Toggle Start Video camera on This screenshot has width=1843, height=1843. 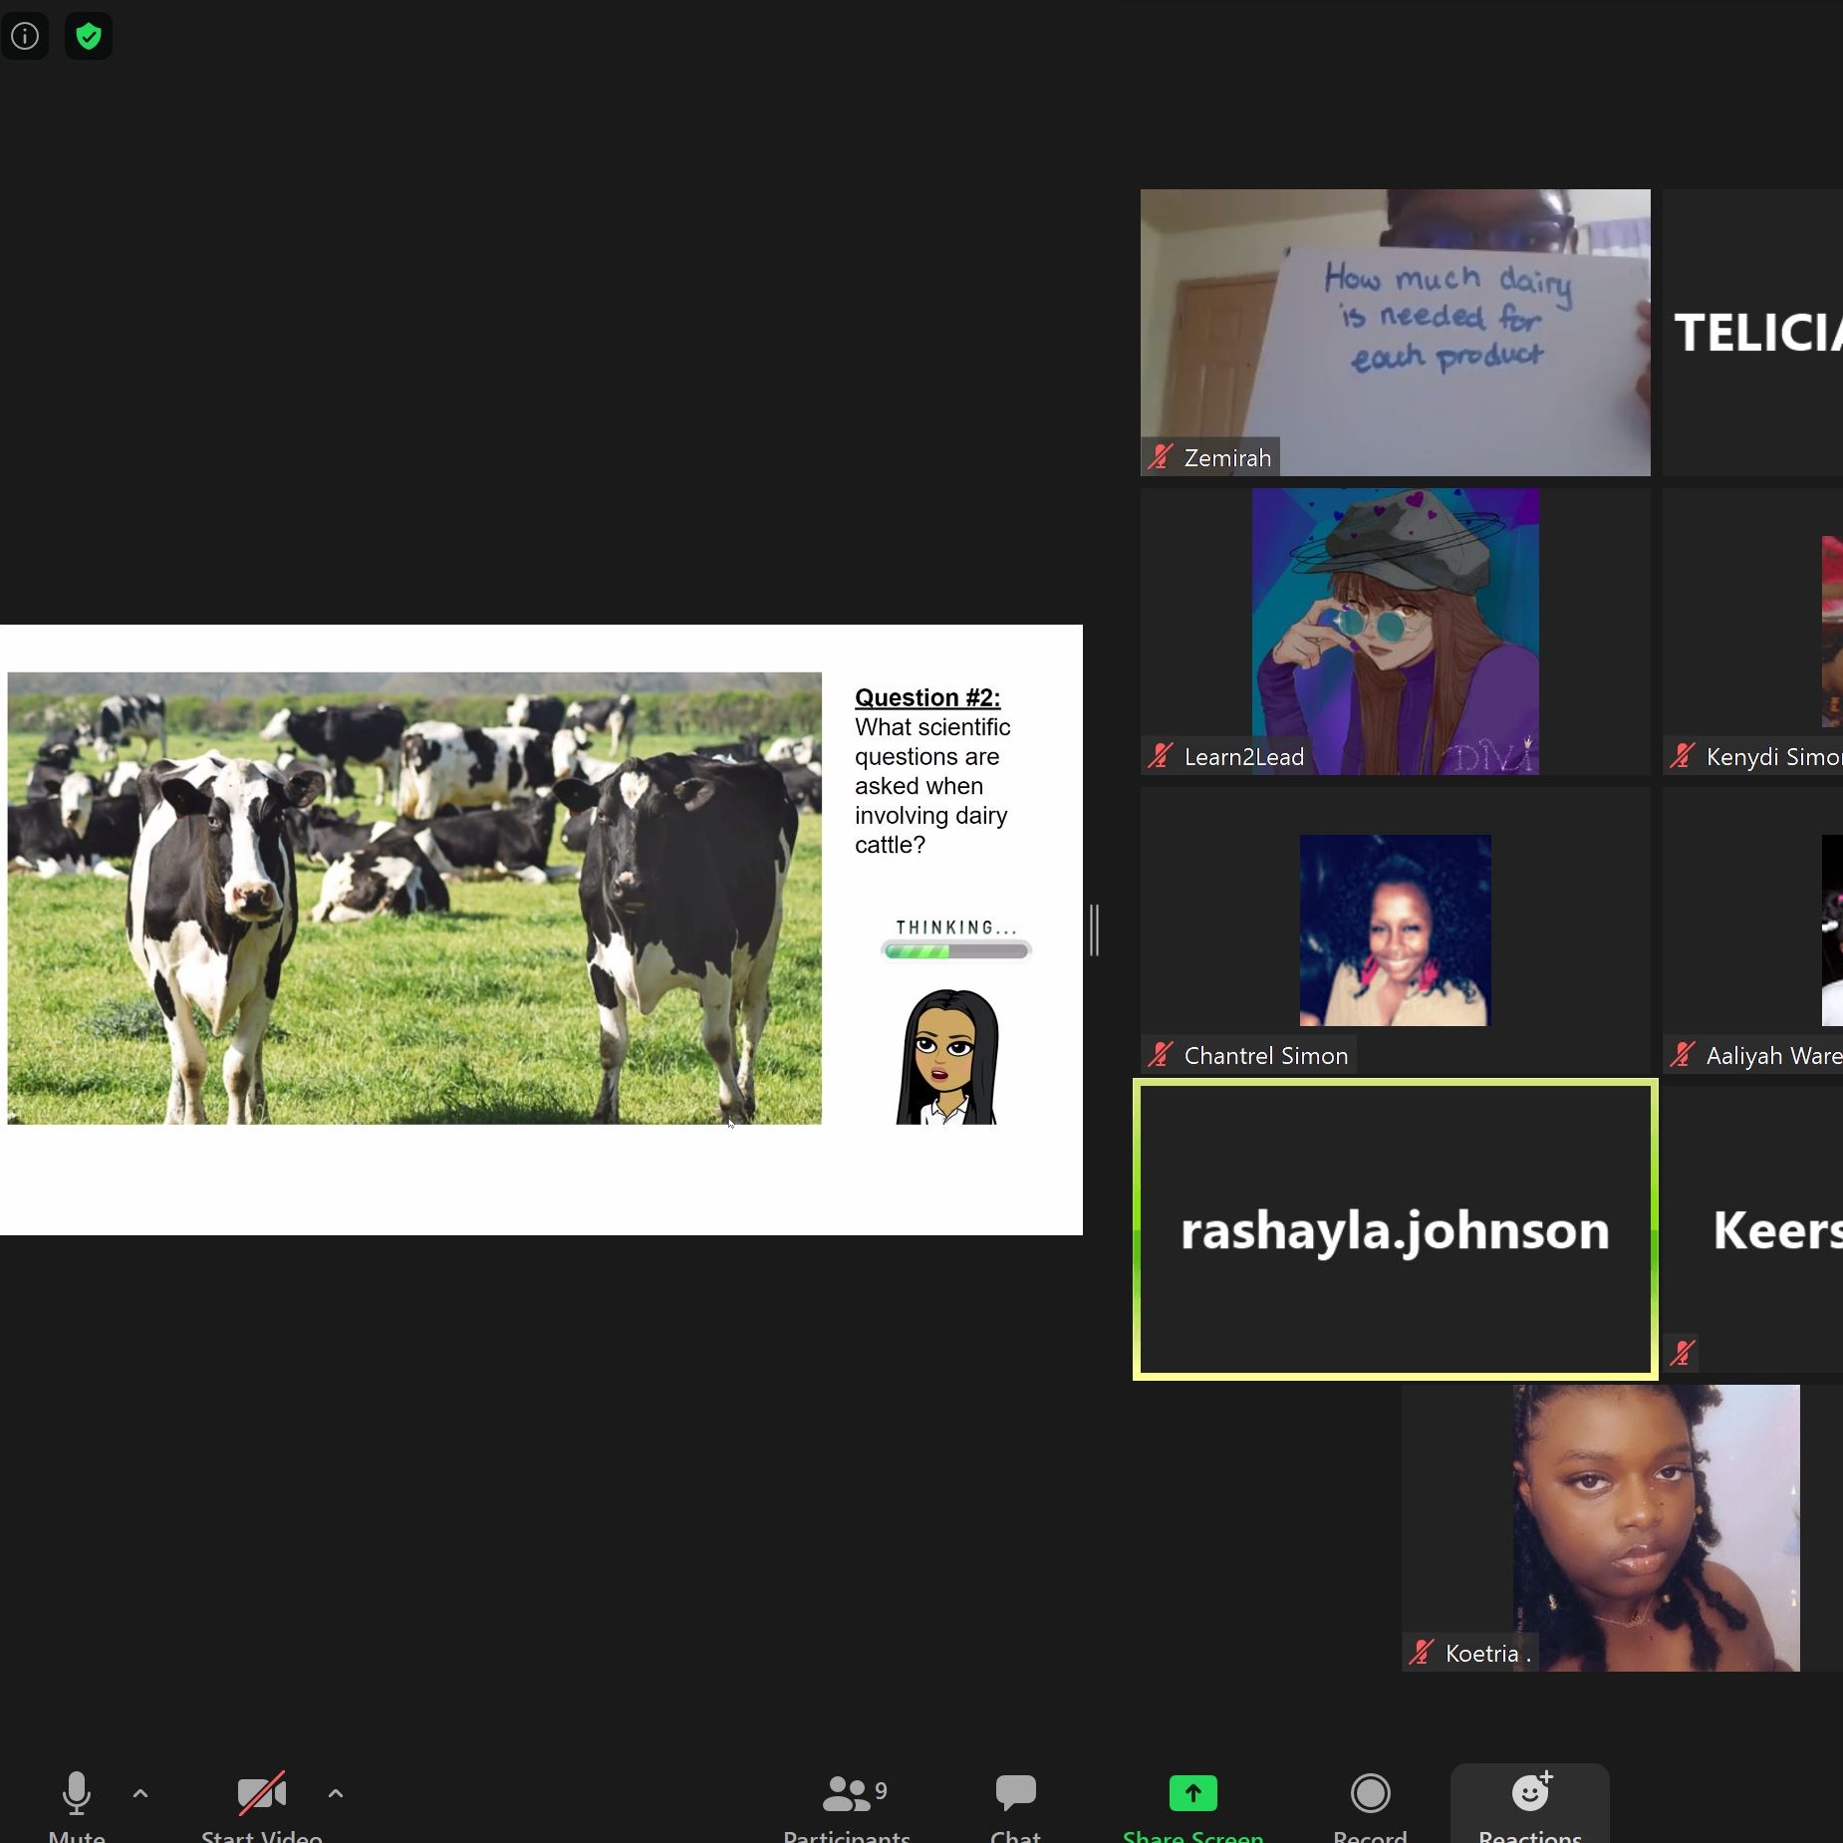point(261,1793)
